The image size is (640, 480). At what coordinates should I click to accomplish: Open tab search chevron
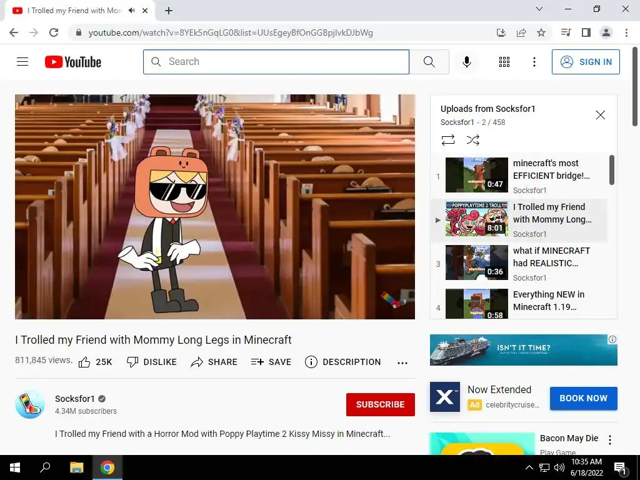(539, 9)
